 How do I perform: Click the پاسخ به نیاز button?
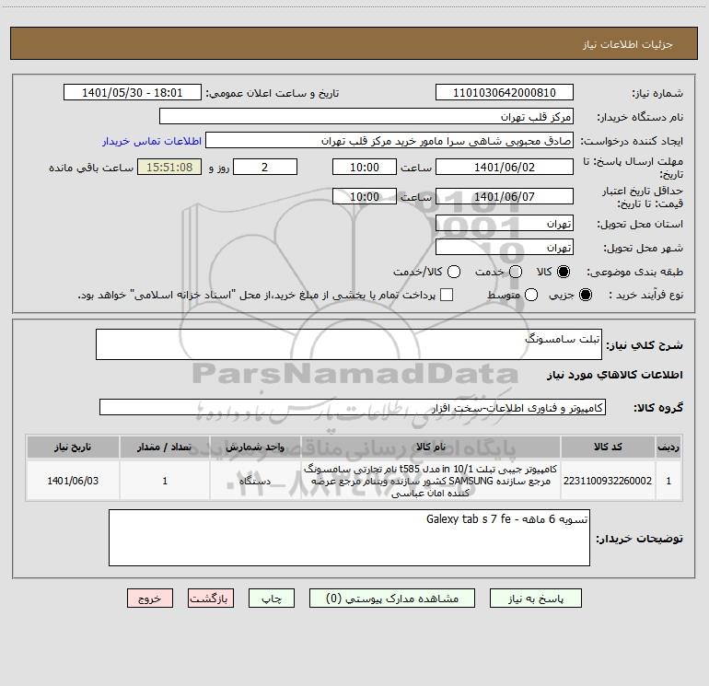click(x=536, y=599)
